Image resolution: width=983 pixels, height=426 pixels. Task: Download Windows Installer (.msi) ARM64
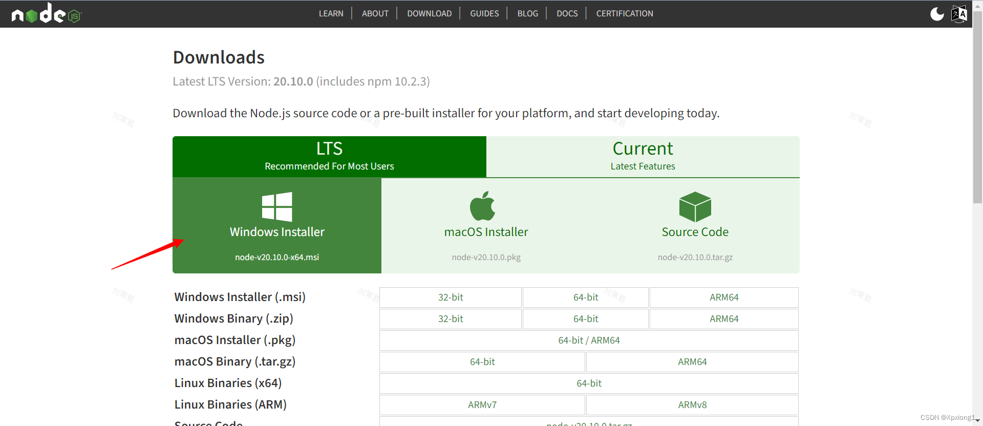click(724, 297)
